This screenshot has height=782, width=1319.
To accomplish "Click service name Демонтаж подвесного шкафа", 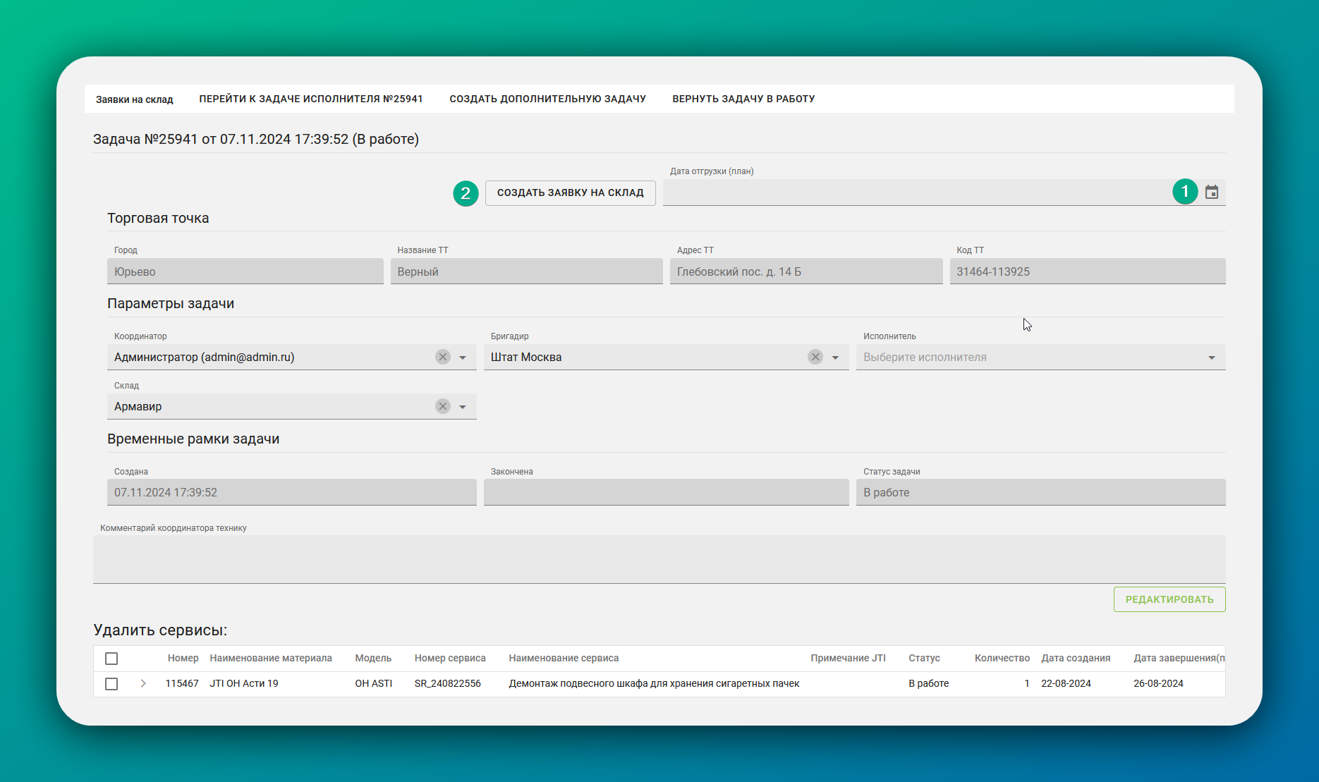I will pos(654,683).
